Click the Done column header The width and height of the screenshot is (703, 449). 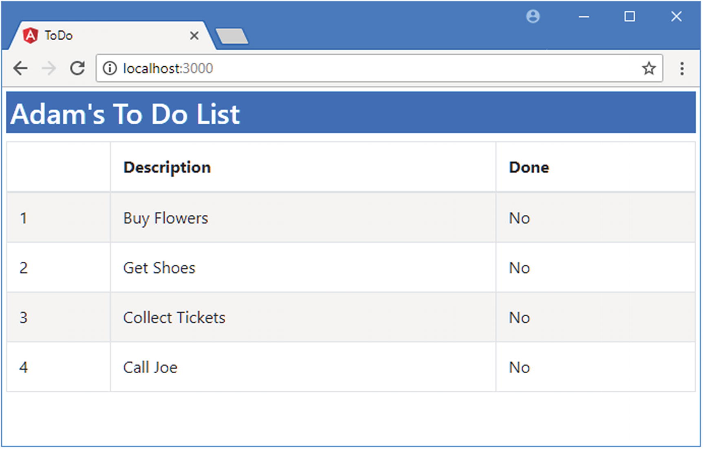(x=529, y=167)
